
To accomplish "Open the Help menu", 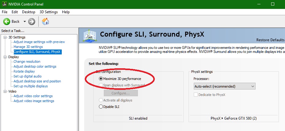I will click(x=66, y=12).
